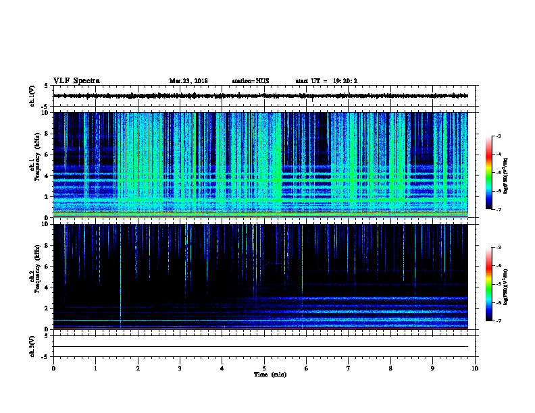Viewport: 535px width, 413px height.
Task: Click the "8" kHz tick on ch.2 frequency axis
Action: 47,246
